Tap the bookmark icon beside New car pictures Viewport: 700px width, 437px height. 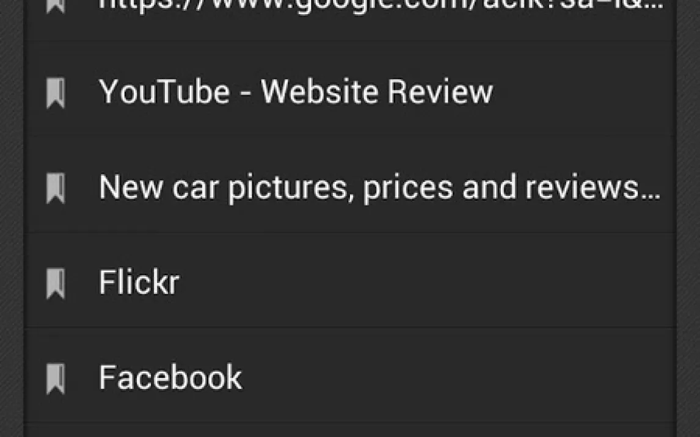[x=56, y=188]
